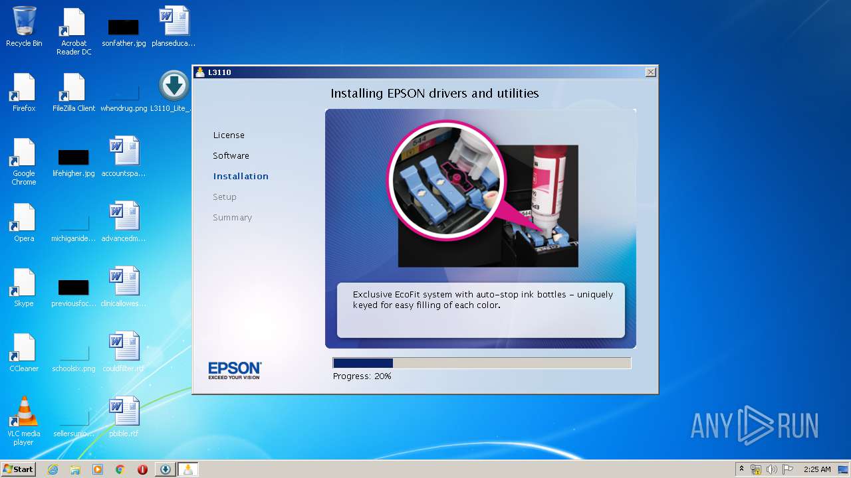
Task: Select the Firefox desktop shortcut
Action: [x=24, y=92]
